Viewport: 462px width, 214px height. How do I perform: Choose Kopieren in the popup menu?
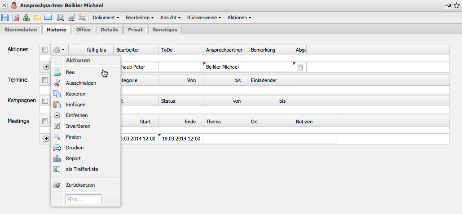[x=86, y=94]
